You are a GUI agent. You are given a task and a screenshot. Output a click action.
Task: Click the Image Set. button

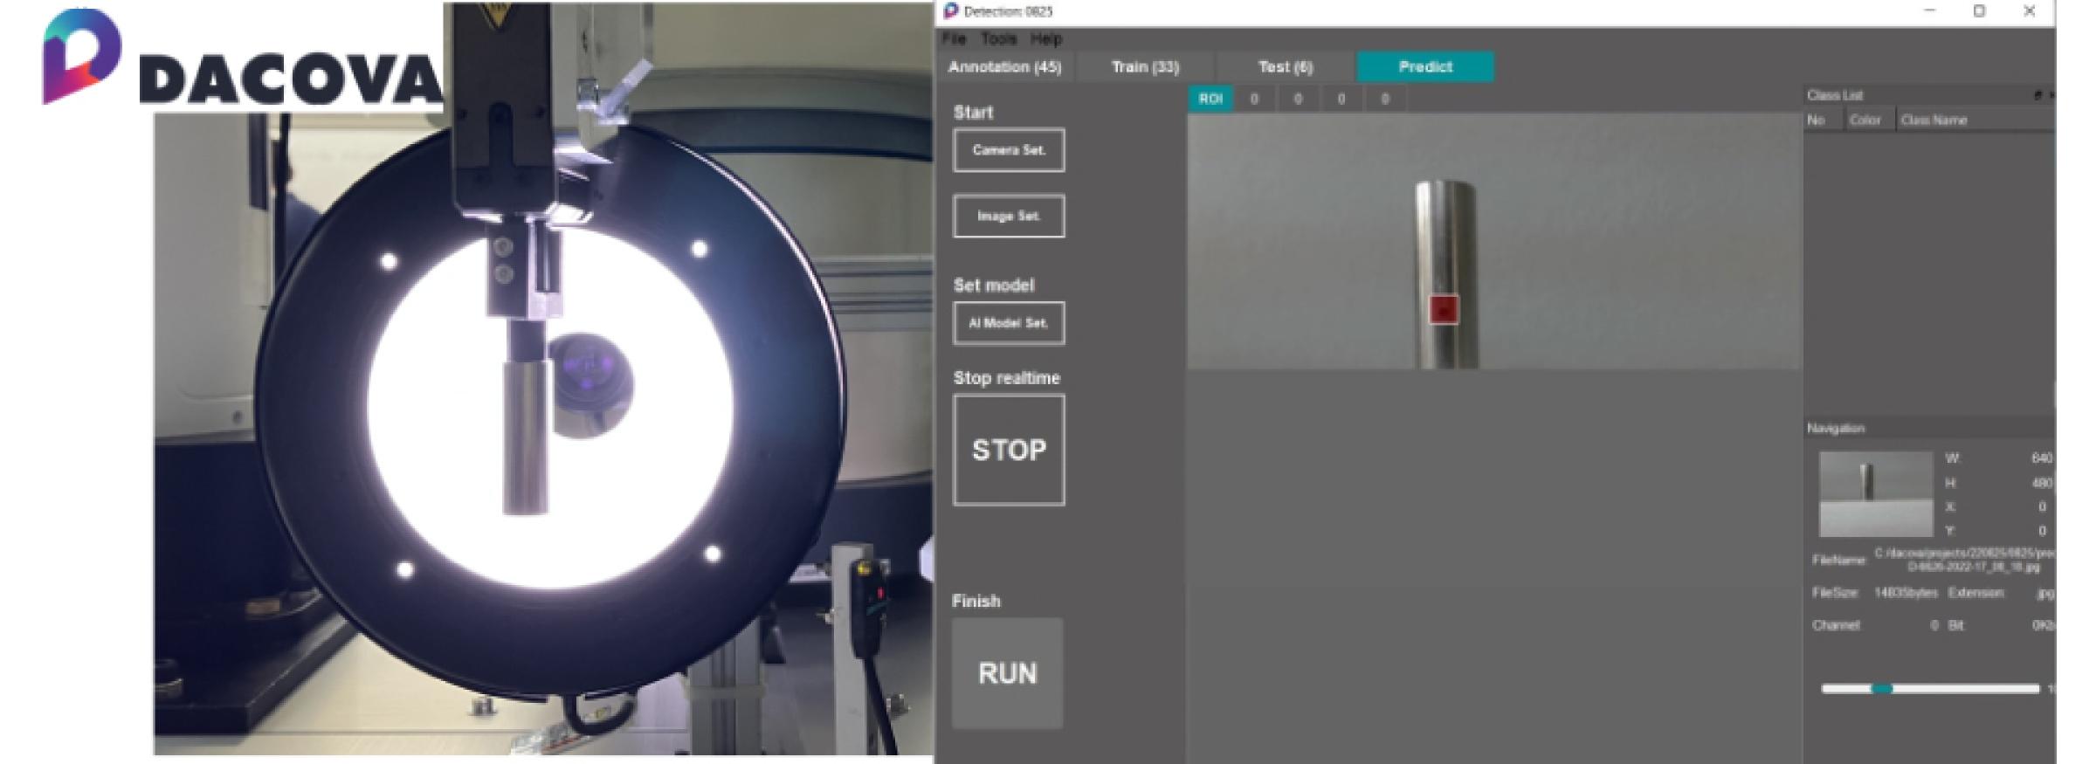coord(1009,216)
